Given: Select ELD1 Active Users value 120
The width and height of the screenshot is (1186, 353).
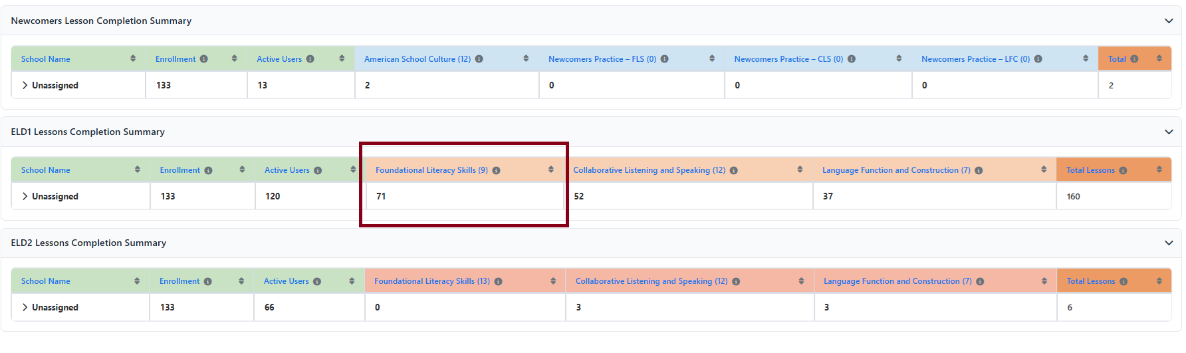Looking at the screenshot, I should tap(273, 196).
